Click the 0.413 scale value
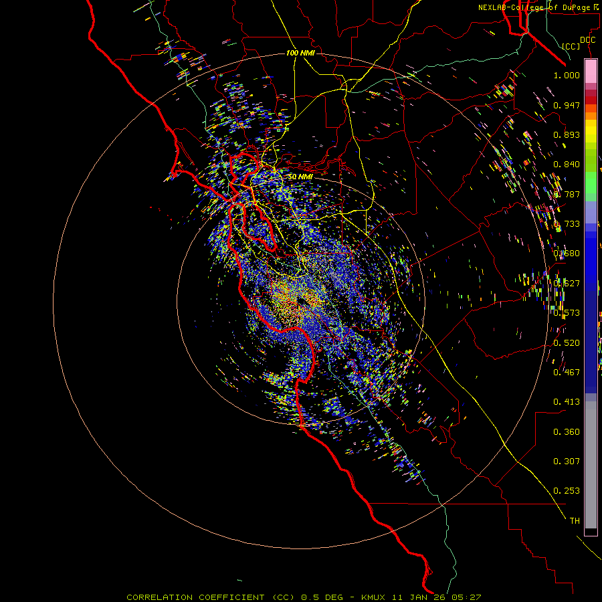602x602 pixels. 567,402
